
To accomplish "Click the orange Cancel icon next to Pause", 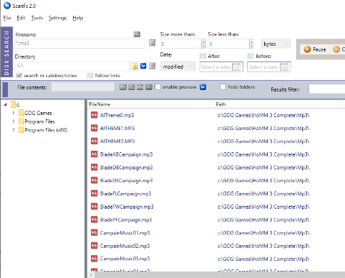I will tap(336, 49).
